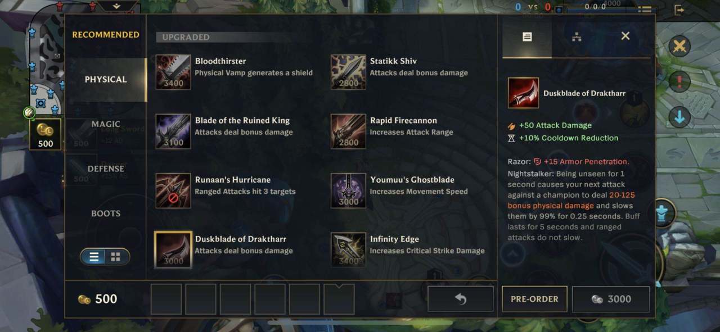
Task: Click the first empty inventory slot
Action: [166, 299]
